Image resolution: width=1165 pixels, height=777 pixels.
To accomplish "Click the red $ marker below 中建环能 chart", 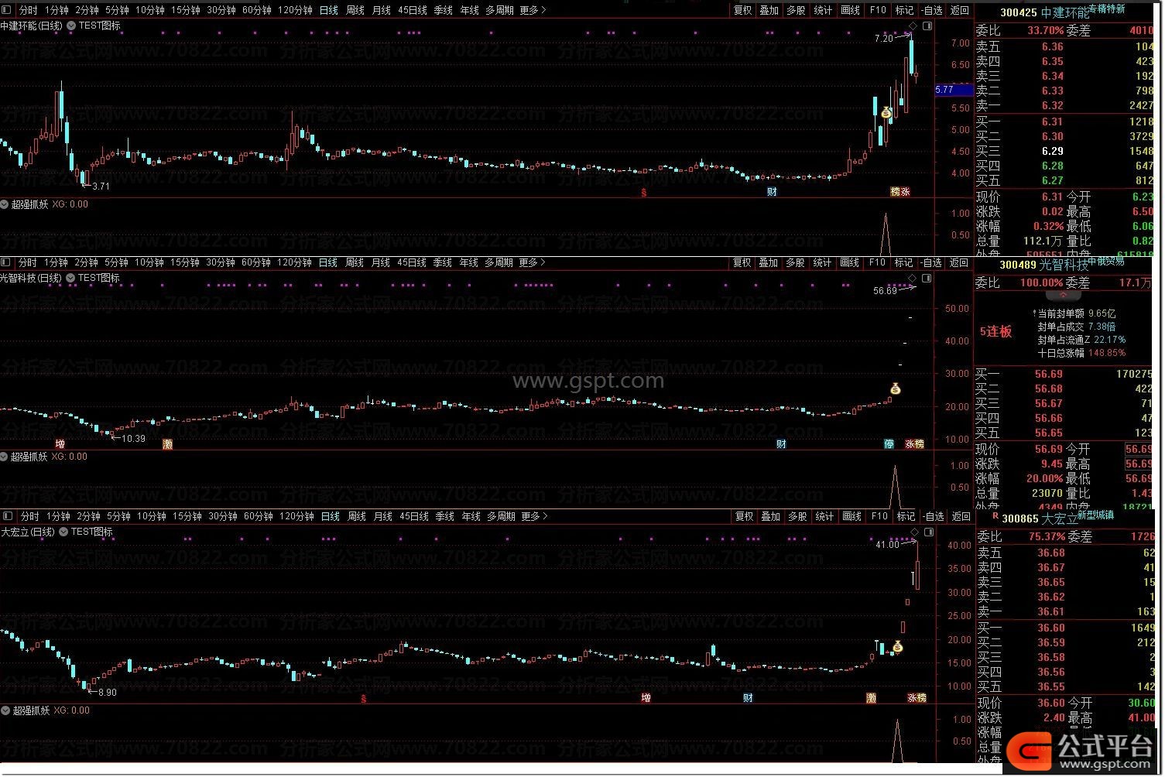I will (x=644, y=192).
